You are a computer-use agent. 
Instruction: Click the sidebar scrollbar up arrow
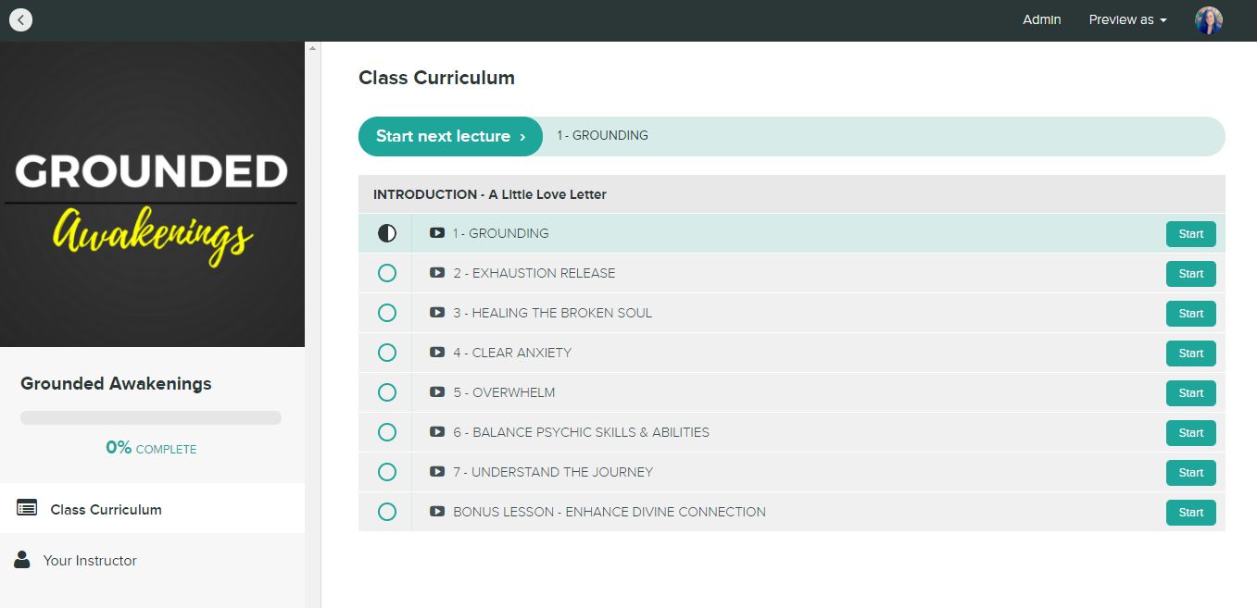(312, 48)
